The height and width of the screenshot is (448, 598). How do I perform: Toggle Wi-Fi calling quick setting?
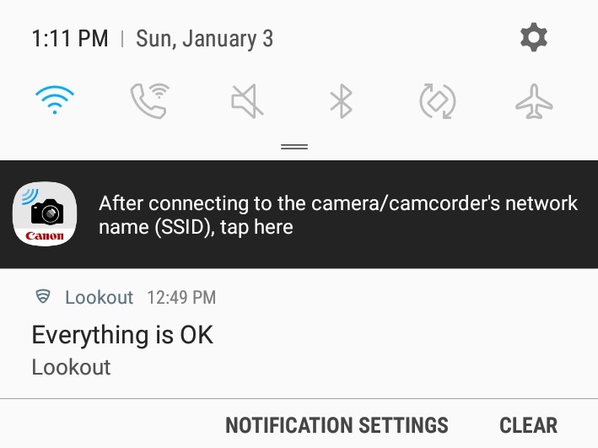[x=148, y=101]
